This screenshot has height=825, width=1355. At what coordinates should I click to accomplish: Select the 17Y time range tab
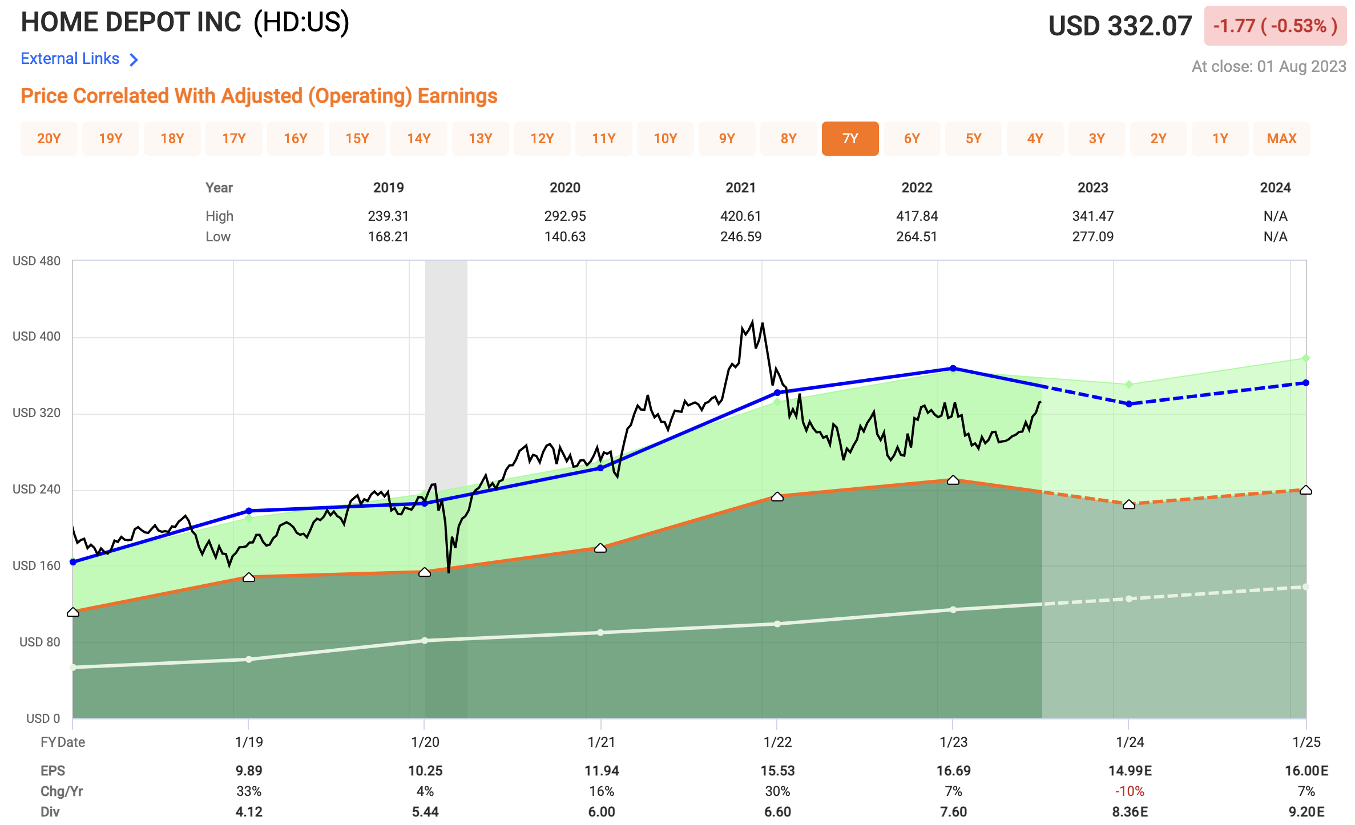point(234,139)
